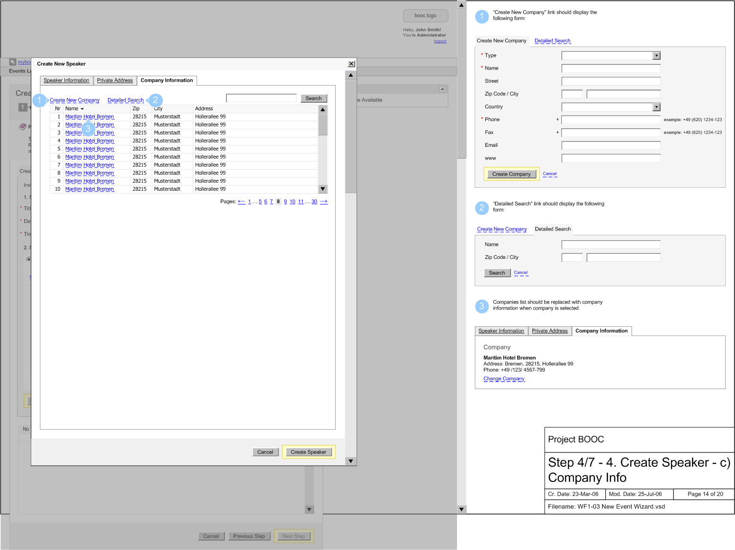Select the Company Information tab in dialog
The height and width of the screenshot is (550, 735).
(x=167, y=80)
